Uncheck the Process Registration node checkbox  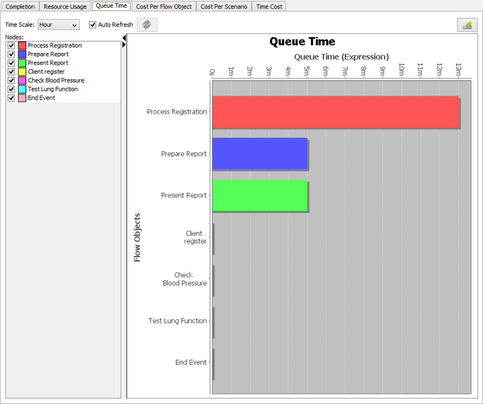point(11,46)
